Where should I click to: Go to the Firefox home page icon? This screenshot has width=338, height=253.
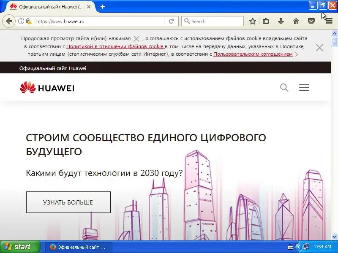coord(296,21)
